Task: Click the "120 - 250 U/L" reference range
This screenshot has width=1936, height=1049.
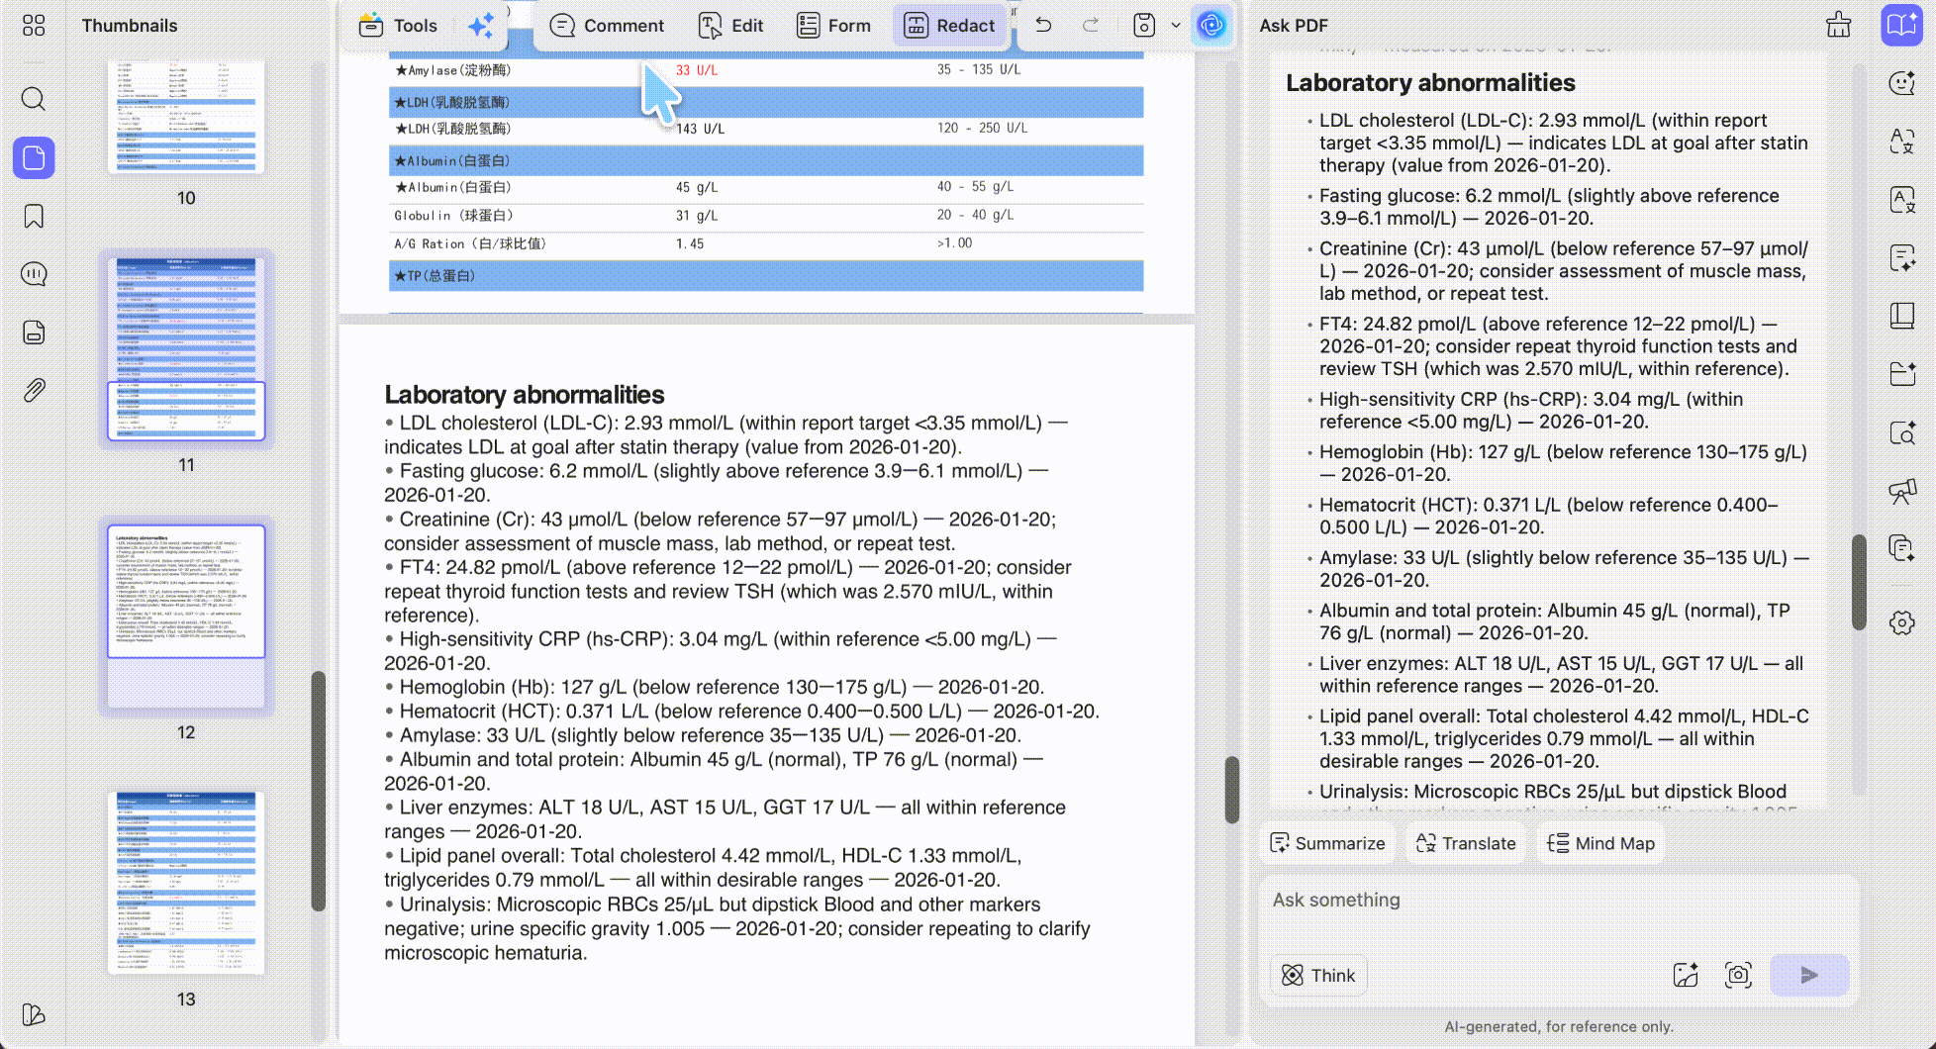Action: click(x=982, y=128)
